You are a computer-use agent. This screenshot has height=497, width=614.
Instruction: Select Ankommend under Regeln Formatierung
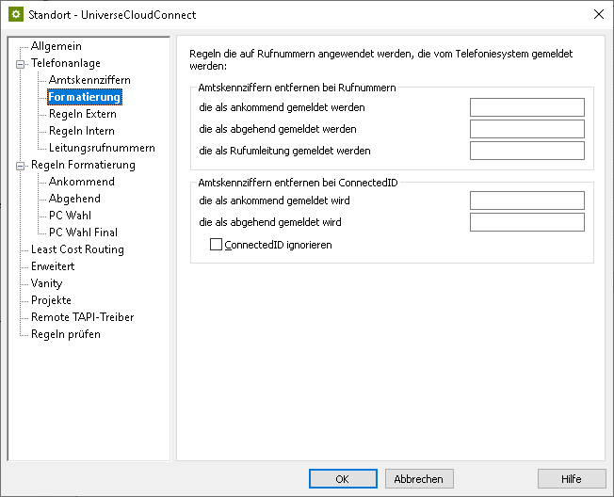[x=81, y=182]
